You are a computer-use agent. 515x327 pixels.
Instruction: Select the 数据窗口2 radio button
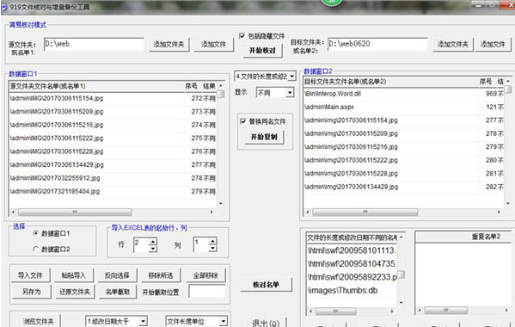(36, 249)
